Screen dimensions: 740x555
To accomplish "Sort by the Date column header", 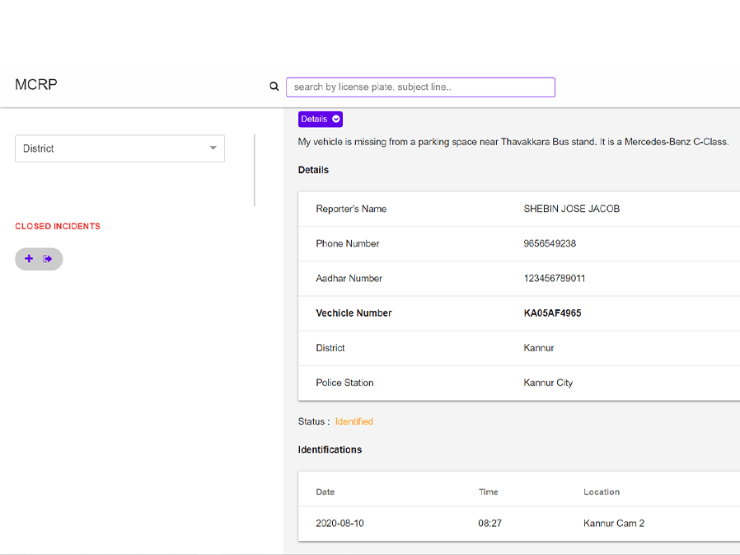I will [326, 492].
